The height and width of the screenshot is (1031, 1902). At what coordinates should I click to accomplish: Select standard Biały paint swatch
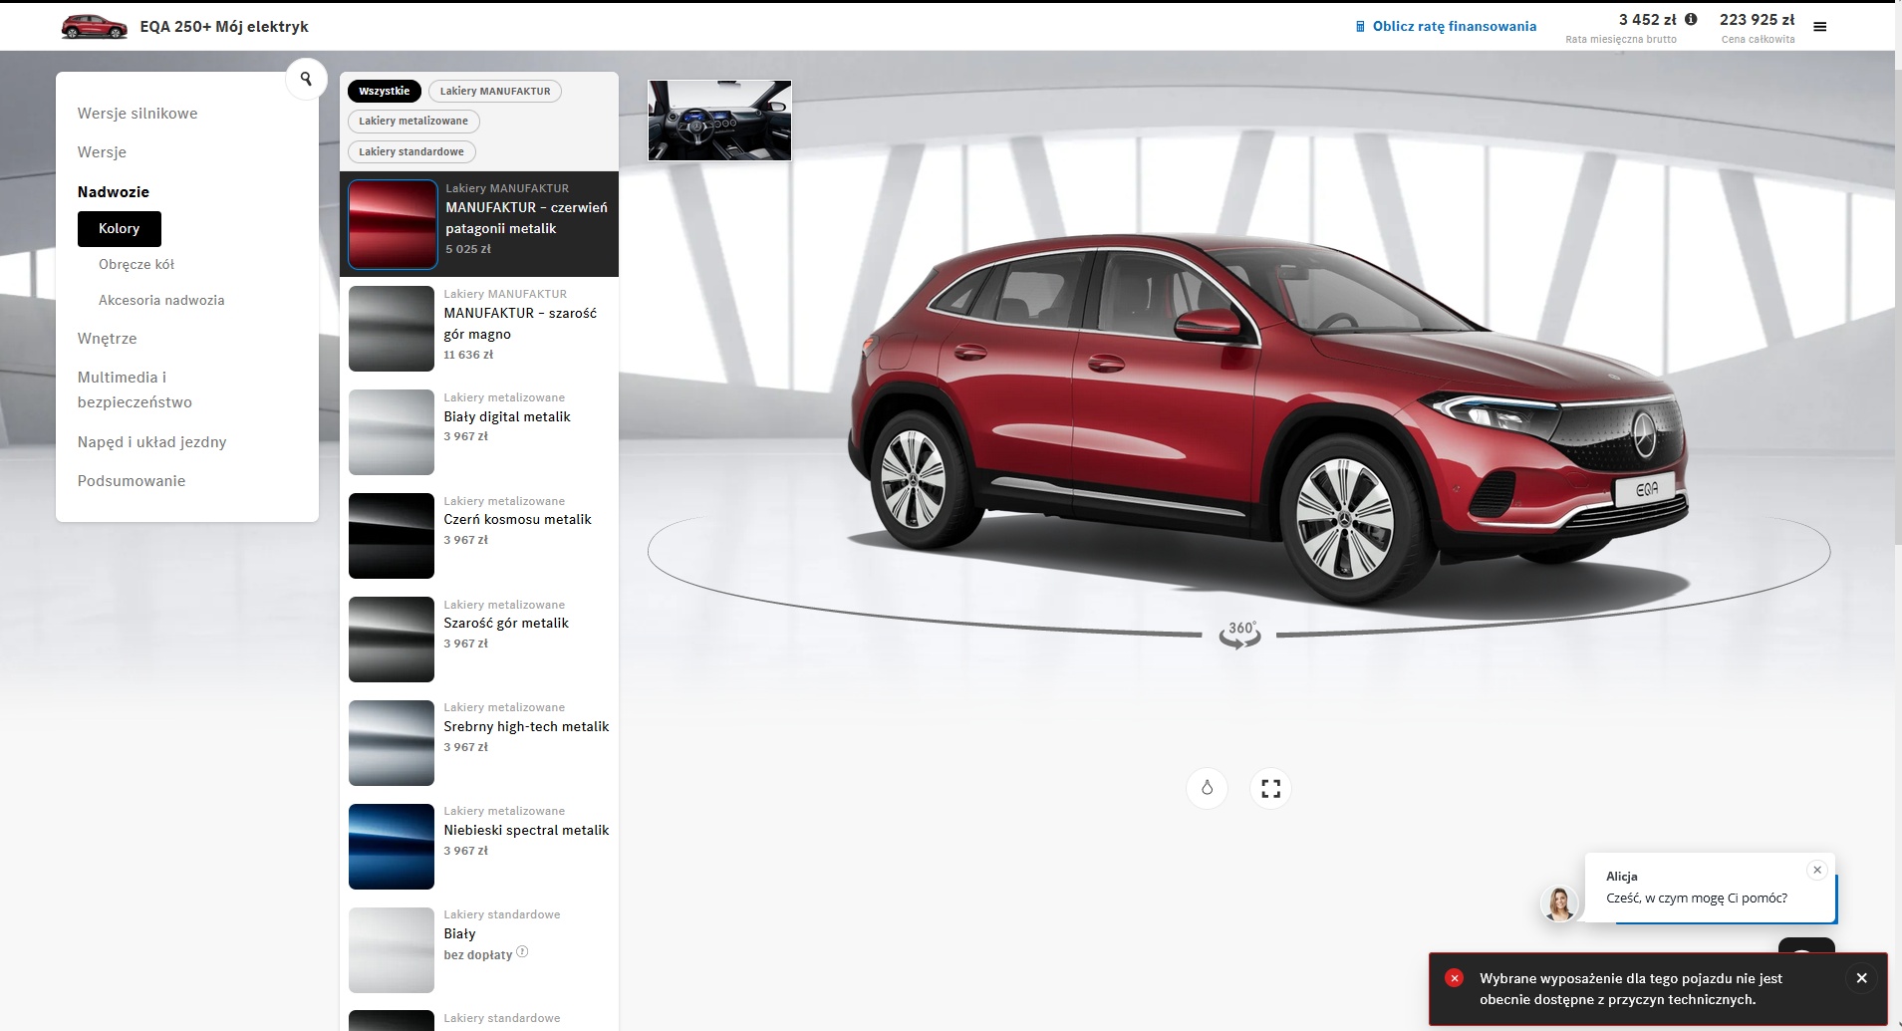392,950
